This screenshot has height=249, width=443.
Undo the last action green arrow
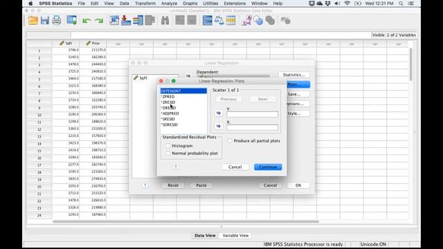pos(87,21)
